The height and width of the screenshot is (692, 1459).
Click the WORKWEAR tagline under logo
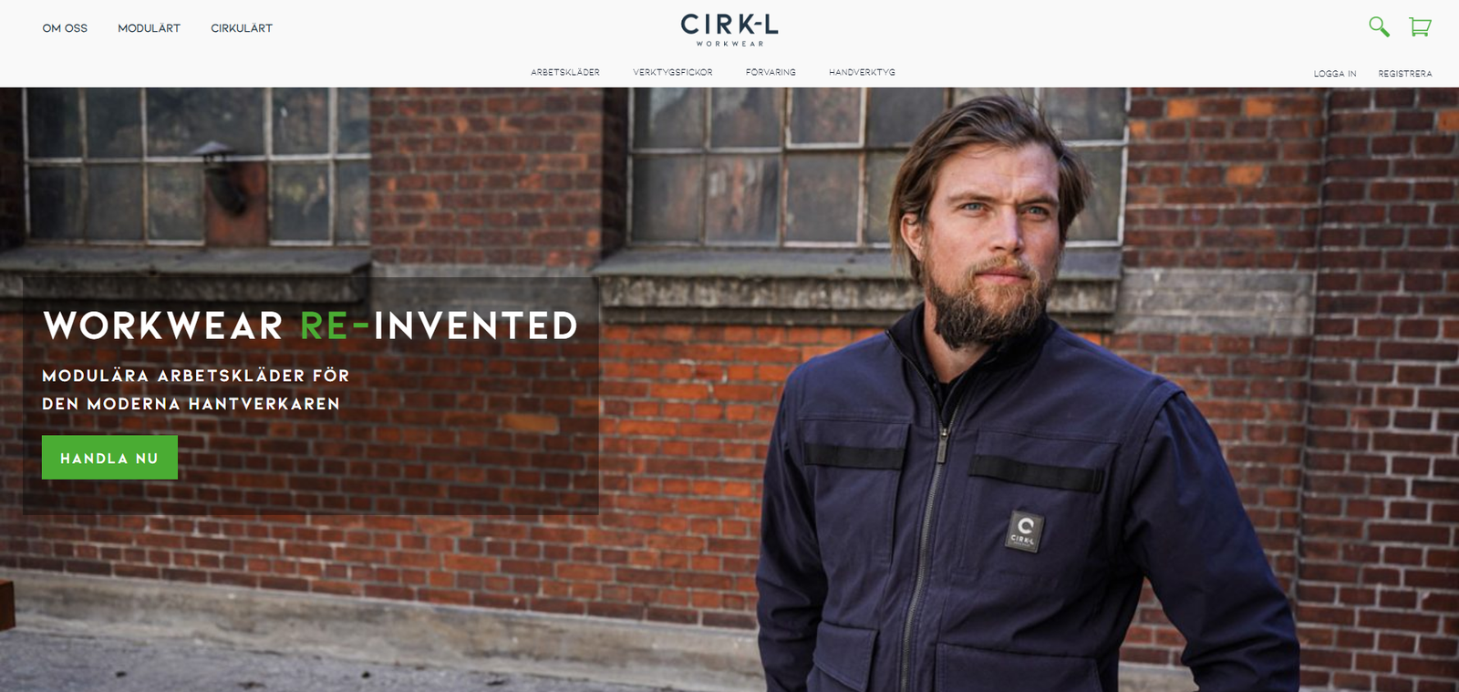click(x=729, y=44)
